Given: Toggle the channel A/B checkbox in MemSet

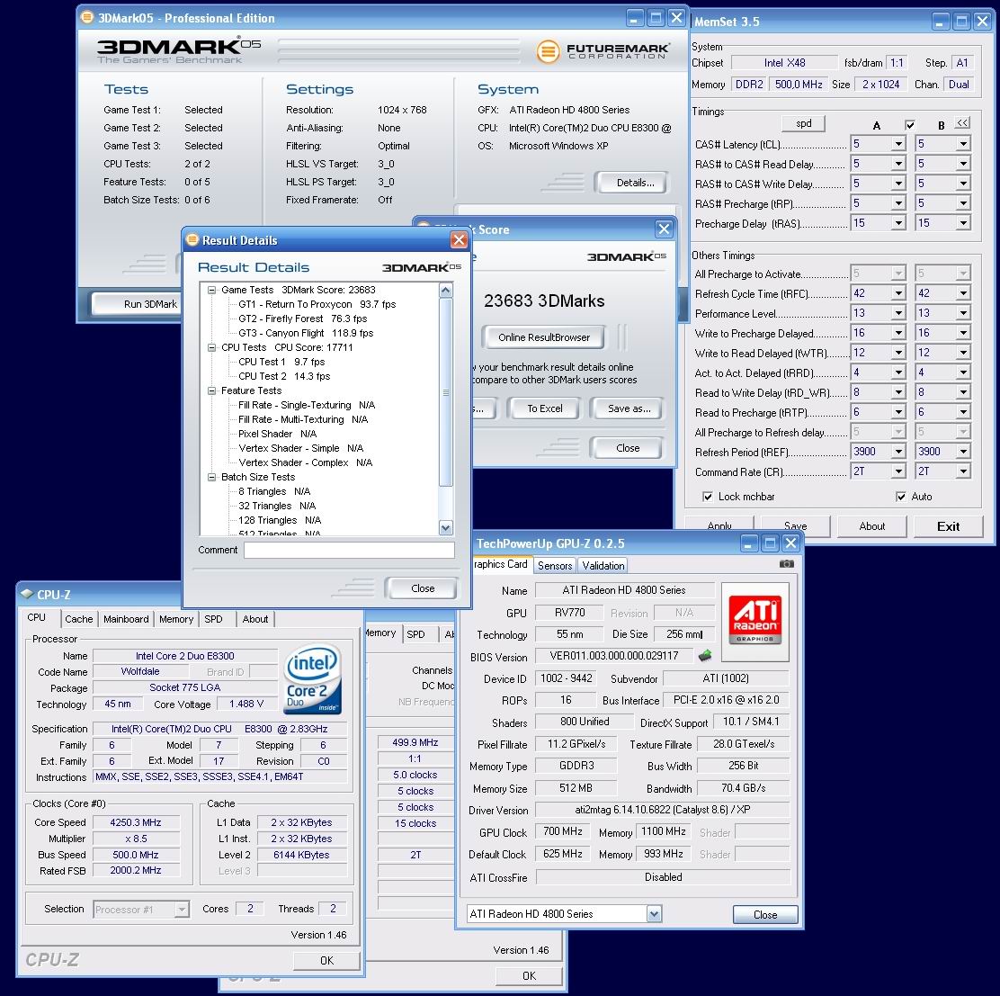Looking at the screenshot, I should click(910, 125).
